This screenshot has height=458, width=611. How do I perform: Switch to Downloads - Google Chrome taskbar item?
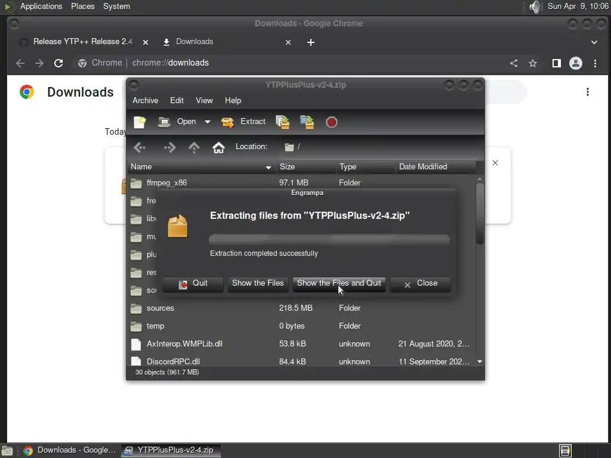69,450
